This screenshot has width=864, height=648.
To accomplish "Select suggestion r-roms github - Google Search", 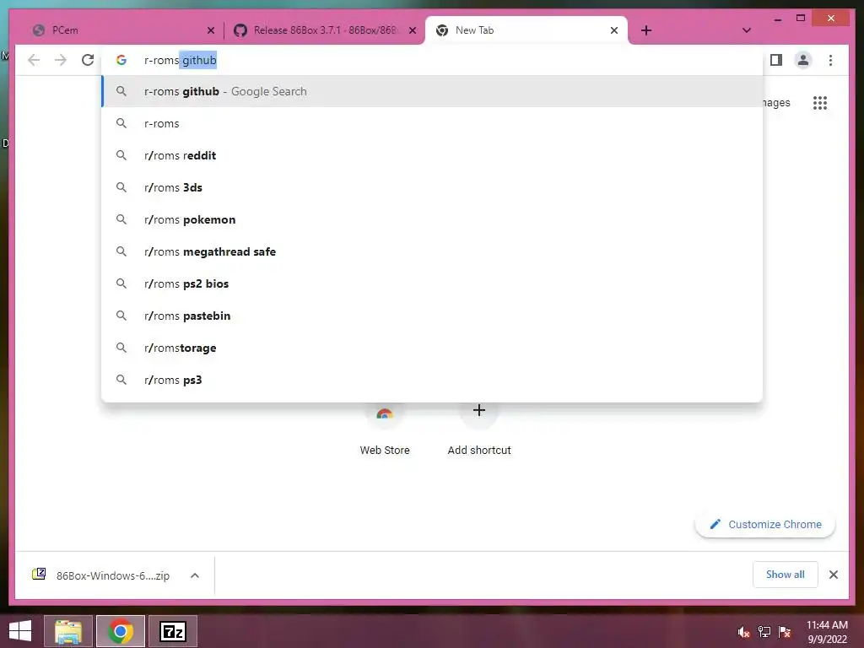I will coord(432,91).
